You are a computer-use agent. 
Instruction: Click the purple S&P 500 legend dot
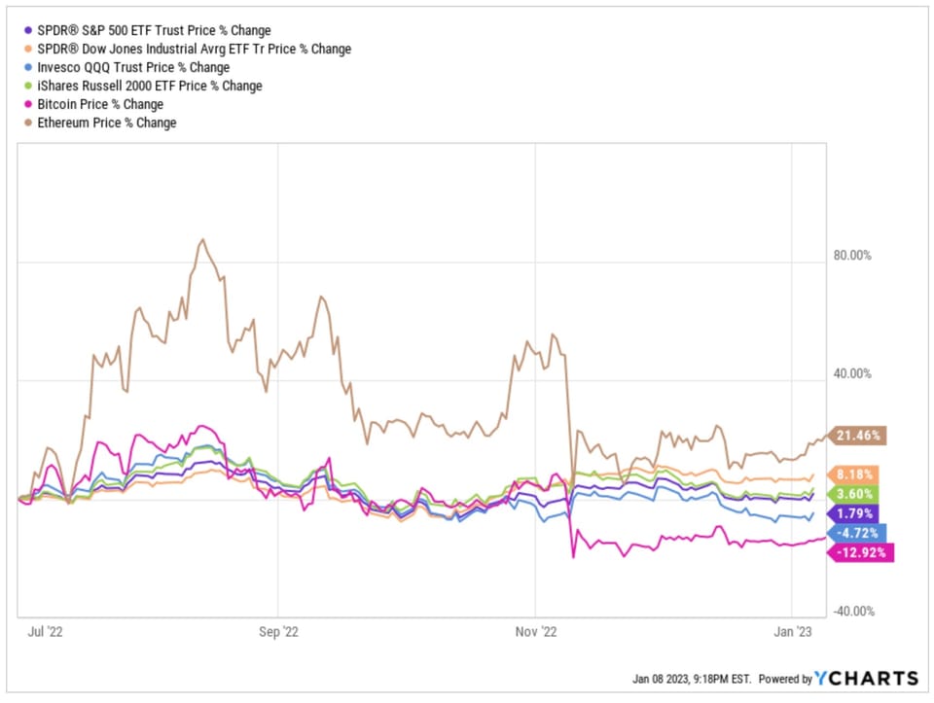tap(27, 31)
